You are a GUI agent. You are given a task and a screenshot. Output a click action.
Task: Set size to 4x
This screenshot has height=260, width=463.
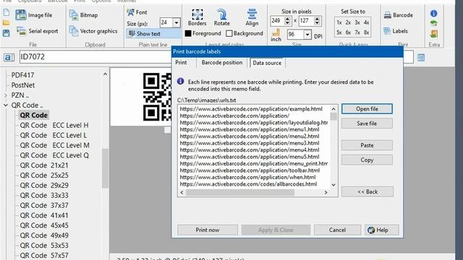click(x=367, y=22)
